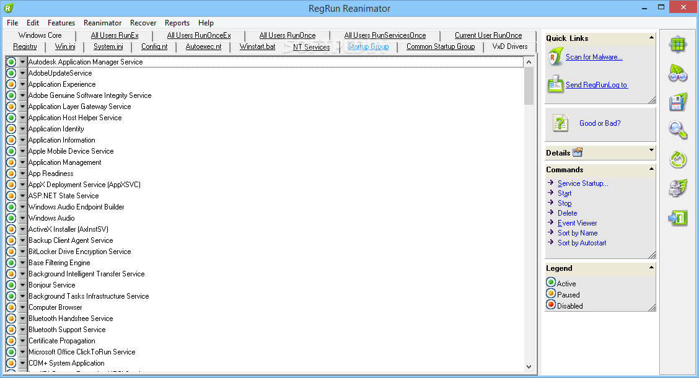Viewport: 699px width, 378px height.
Task: Open dropdown arrow for App Readiness
Action: (22, 174)
